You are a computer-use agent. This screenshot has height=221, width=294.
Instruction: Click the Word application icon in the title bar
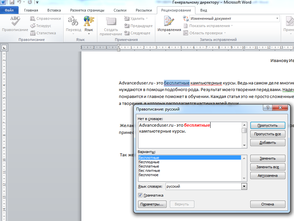3,2
